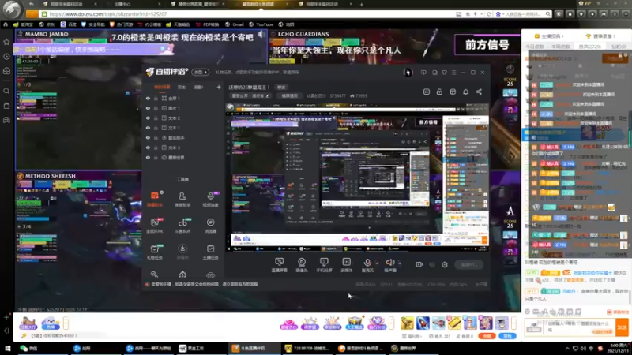Expand the 赛事录像 panel header
Image resolution: width=632 pixels, height=355 pixels.
[601, 36]
